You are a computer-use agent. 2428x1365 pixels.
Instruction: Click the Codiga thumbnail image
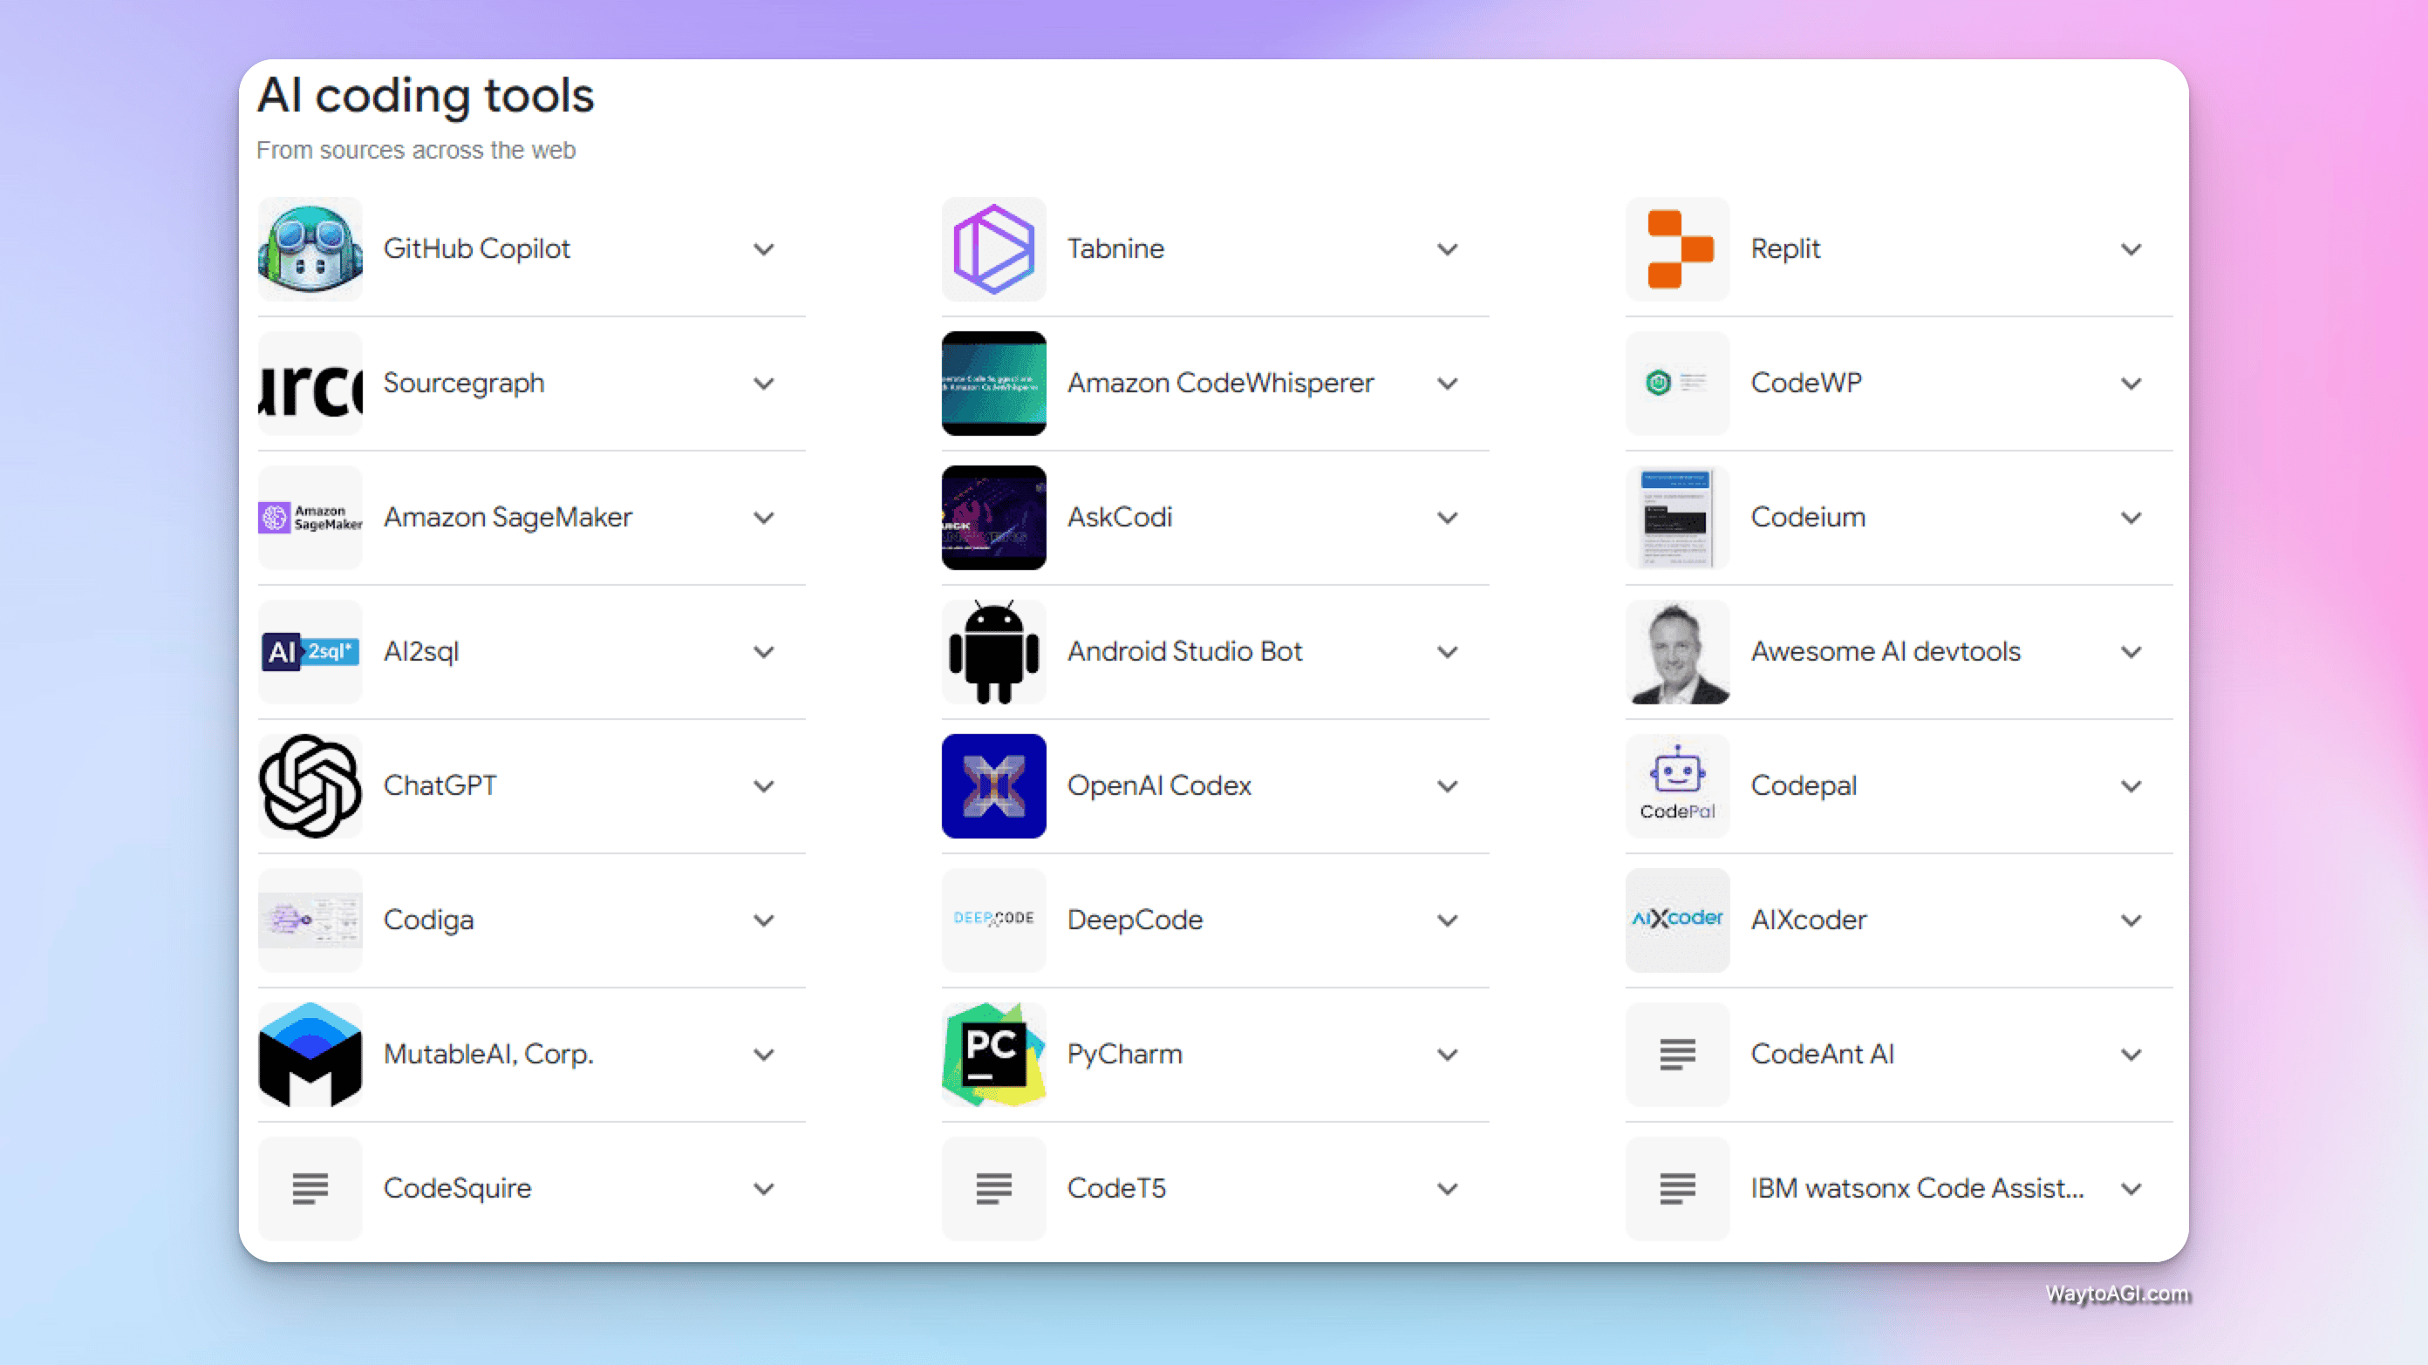tap(310, 920)
